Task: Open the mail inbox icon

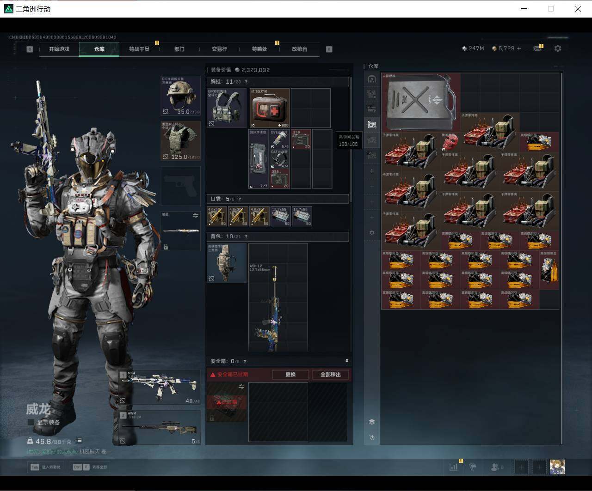Action: point(537,48)
